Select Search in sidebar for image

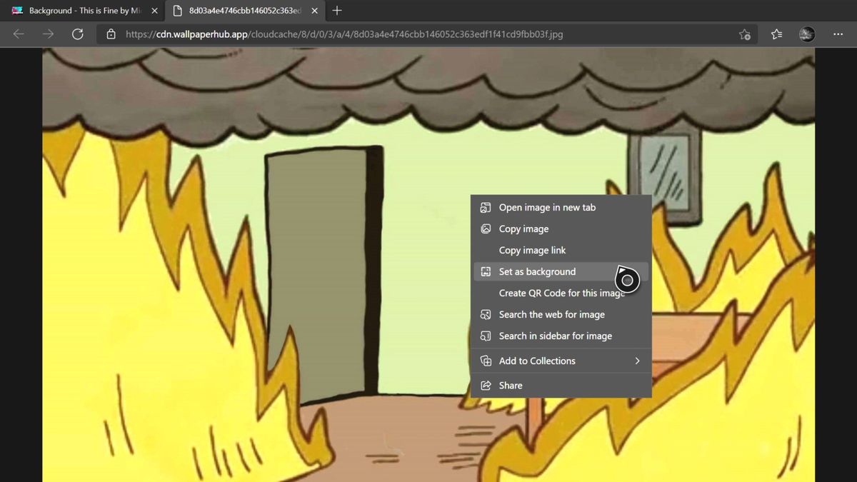tap(555, 336)
